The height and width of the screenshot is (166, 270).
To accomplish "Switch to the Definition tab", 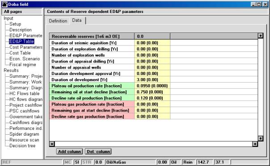I will 58,21.
